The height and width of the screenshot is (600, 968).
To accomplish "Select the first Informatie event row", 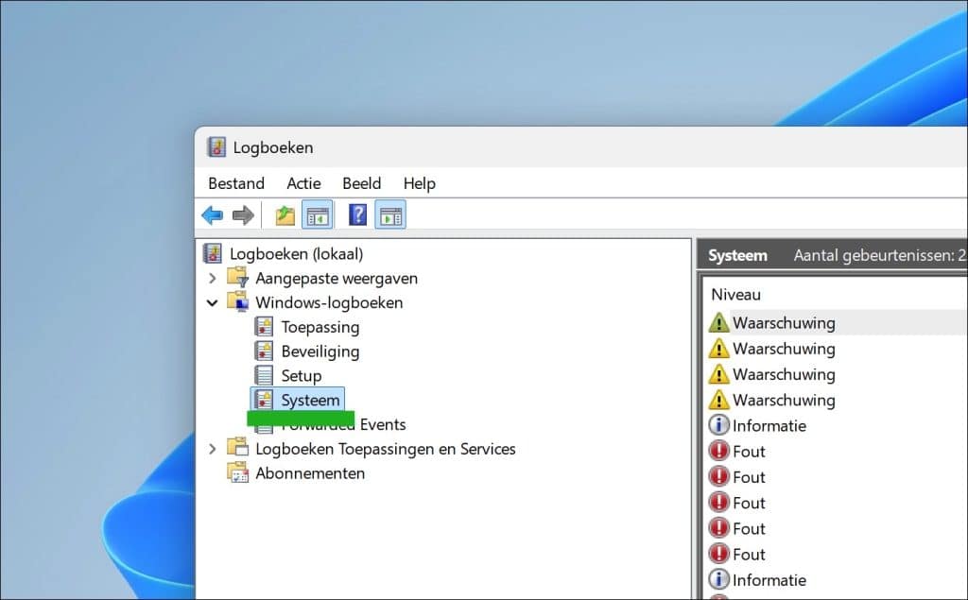I will tap(838, 426).
